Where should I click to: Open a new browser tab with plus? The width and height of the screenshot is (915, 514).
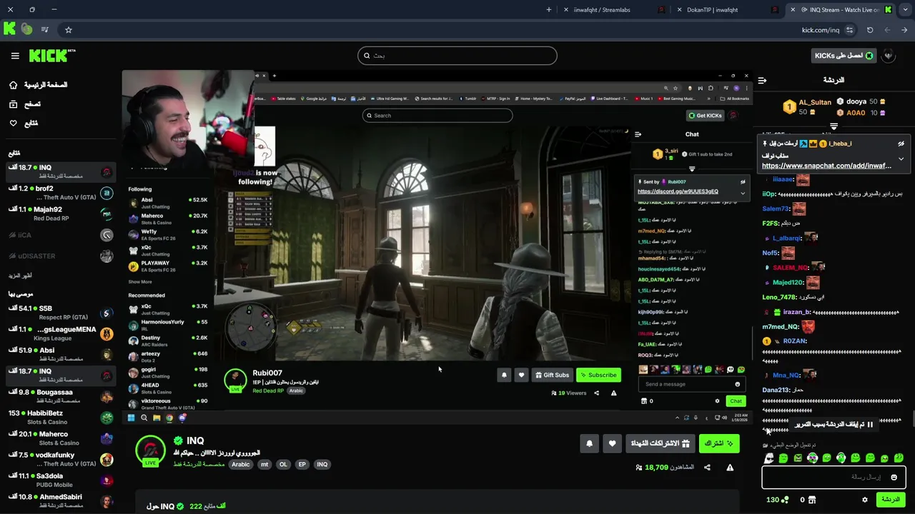pyautogui.click(x=549, y=9)
